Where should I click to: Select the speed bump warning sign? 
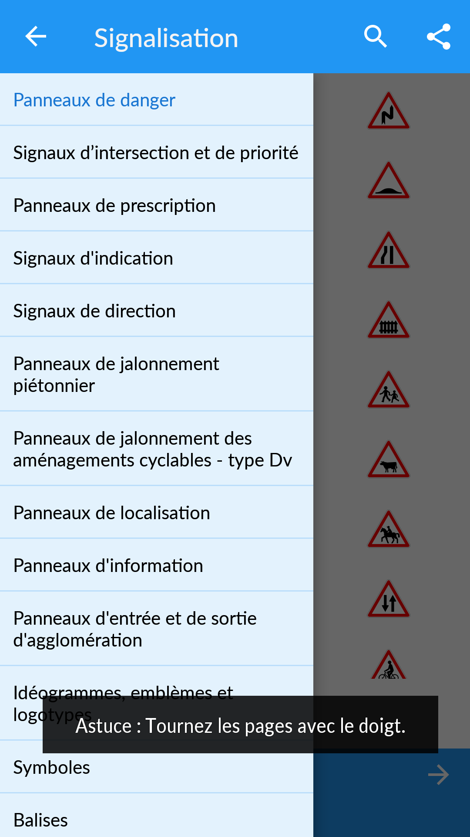389,180
